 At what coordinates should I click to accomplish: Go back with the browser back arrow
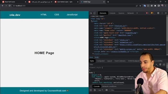tap(3, 6)
